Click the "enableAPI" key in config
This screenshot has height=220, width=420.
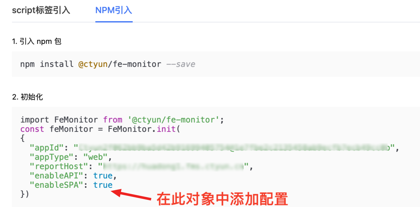[x=57, y=176]
